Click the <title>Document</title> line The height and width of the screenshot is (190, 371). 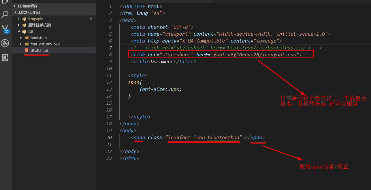[163, 62]
